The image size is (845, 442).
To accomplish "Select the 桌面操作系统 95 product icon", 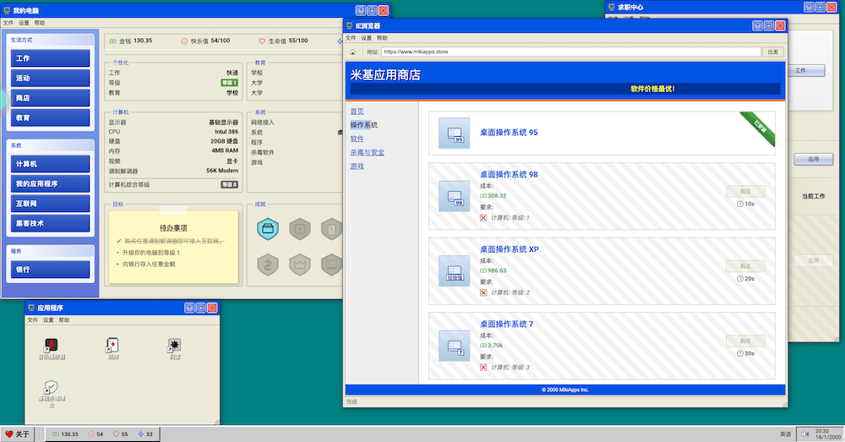I will 455,134.
